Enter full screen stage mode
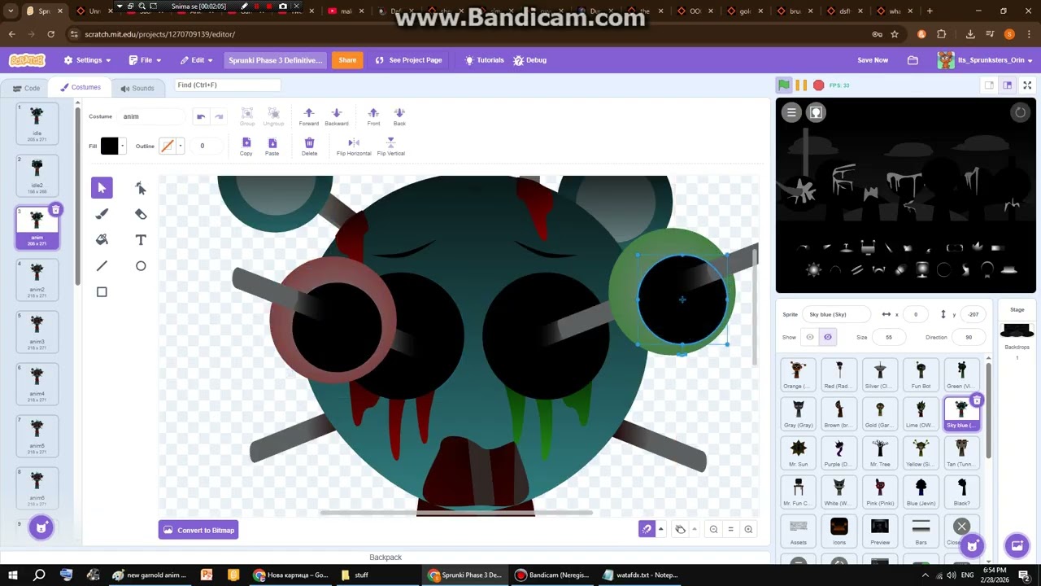 (1027, 85)
